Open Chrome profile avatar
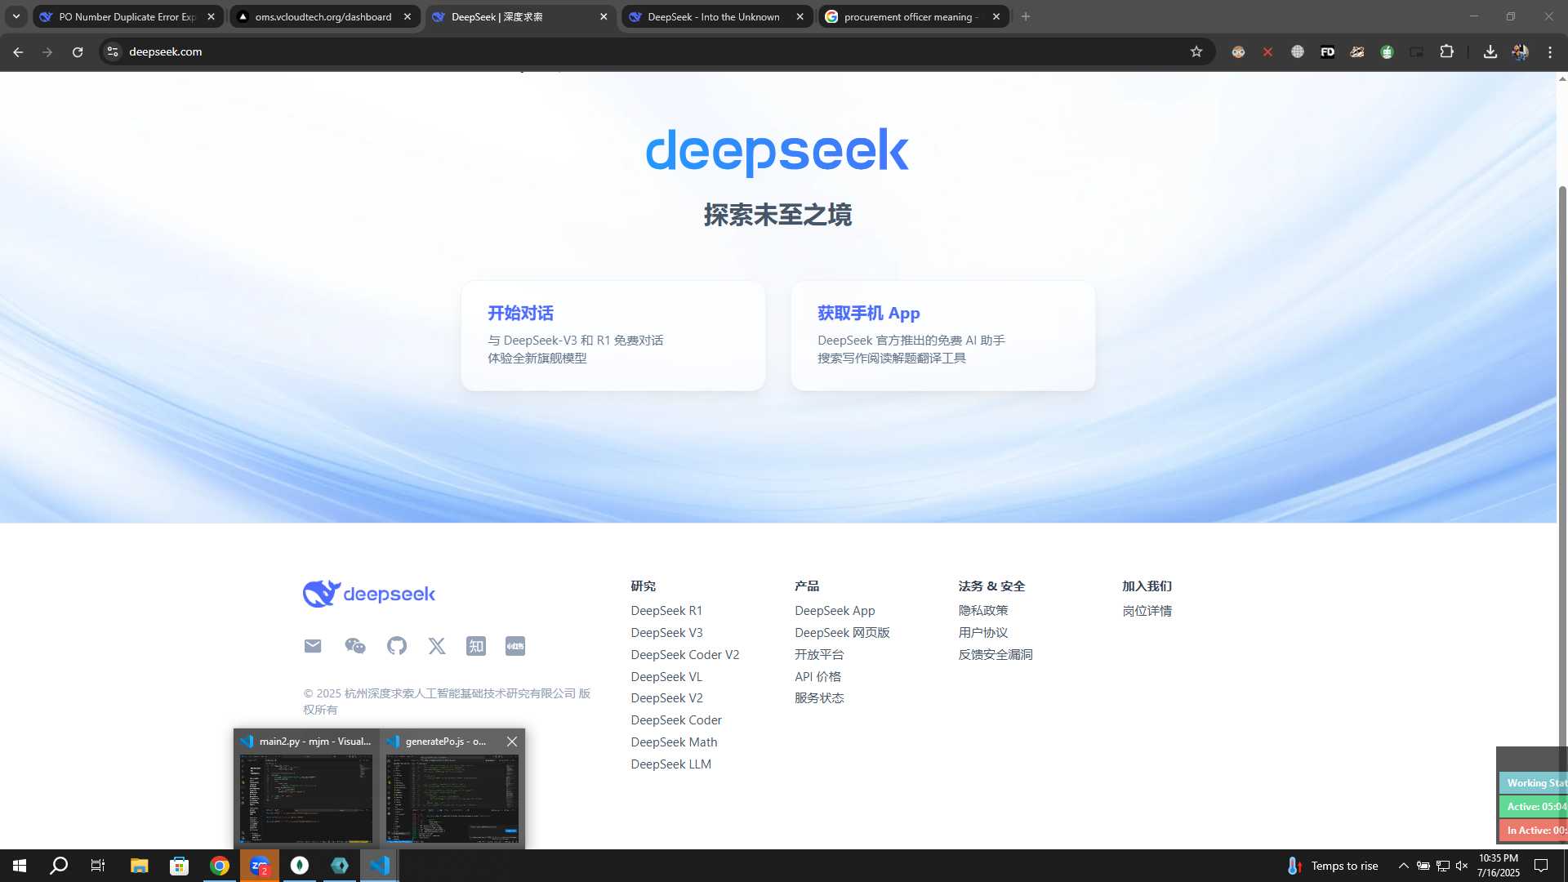Image resolution: width=1568 pixels, height=882 pixels. pos(1520,51)
